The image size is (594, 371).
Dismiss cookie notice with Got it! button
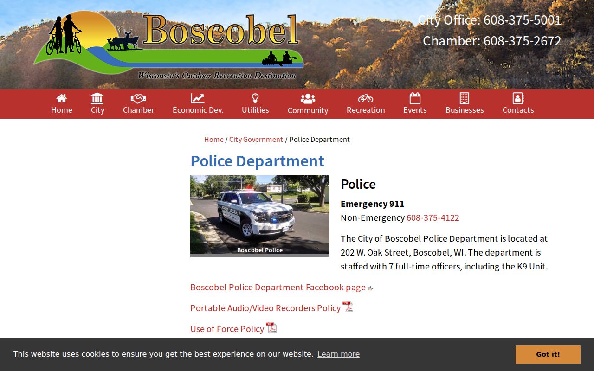pos(548,354)
